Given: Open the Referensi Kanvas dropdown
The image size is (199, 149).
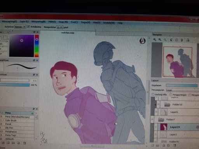Looking at the screenshot, I should [20, 27].
